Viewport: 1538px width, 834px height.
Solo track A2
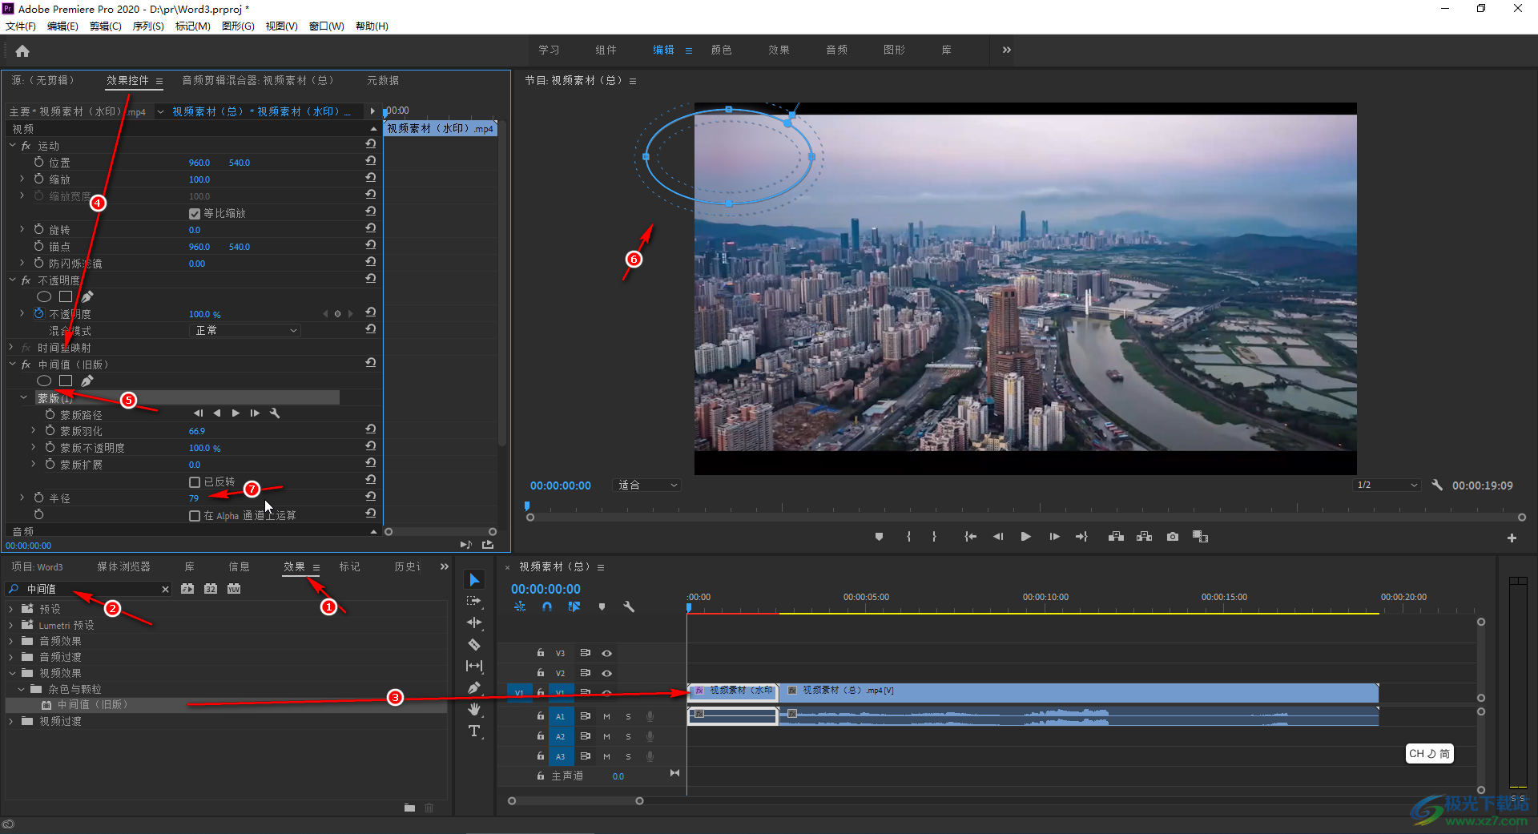click(x=628, y=736)
